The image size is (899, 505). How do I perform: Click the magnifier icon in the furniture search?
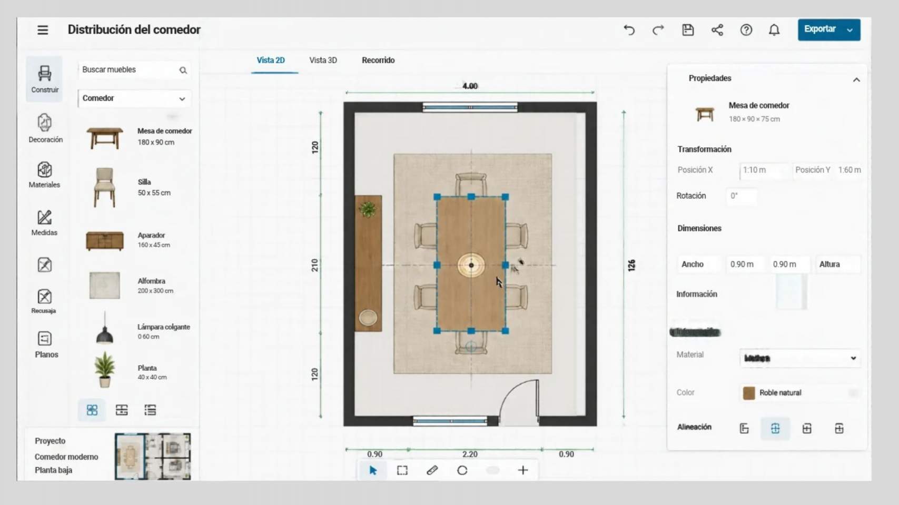pos(183,70)
